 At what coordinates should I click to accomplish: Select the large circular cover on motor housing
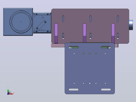coord(21,22)
